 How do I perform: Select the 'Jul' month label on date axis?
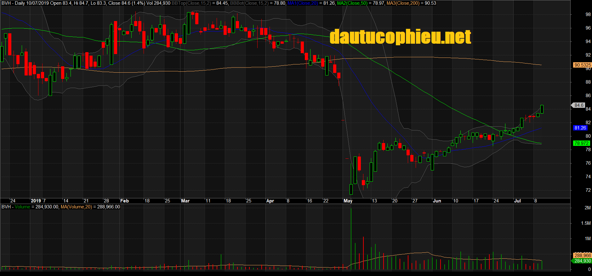[x=517, y=201]
